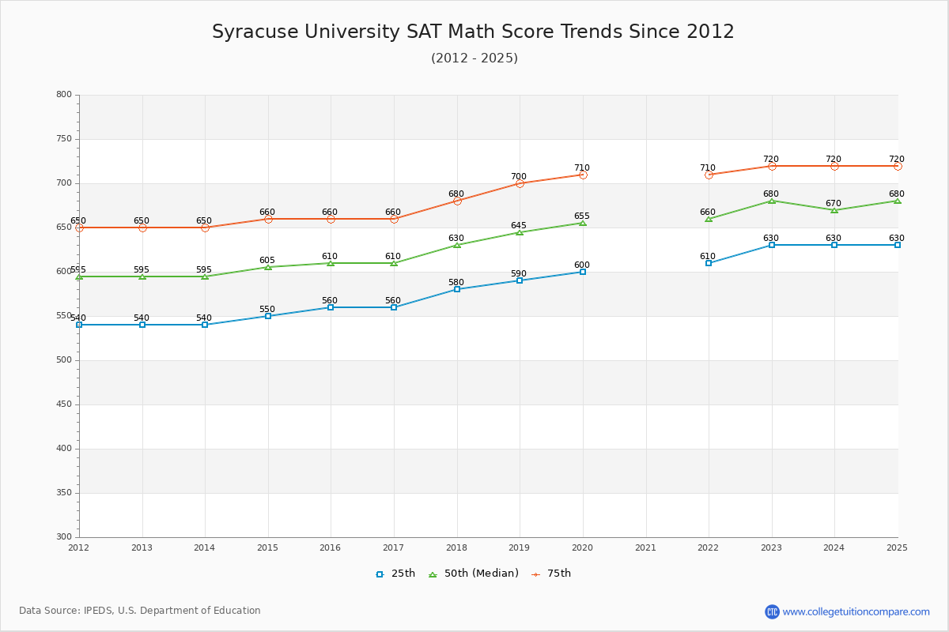Click the 2023 median marker (680)

coord(772,201)
